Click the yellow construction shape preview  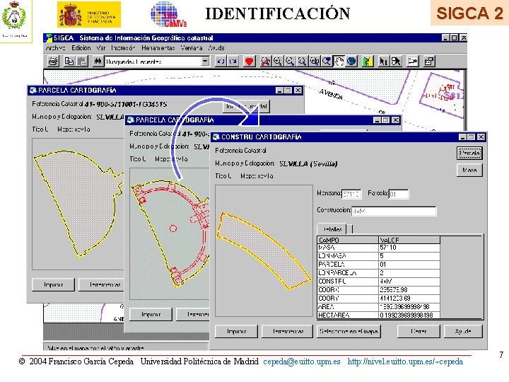264,250
